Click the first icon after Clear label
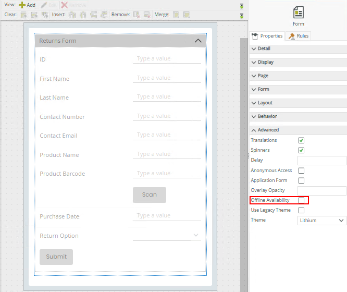 pos(23,15)
